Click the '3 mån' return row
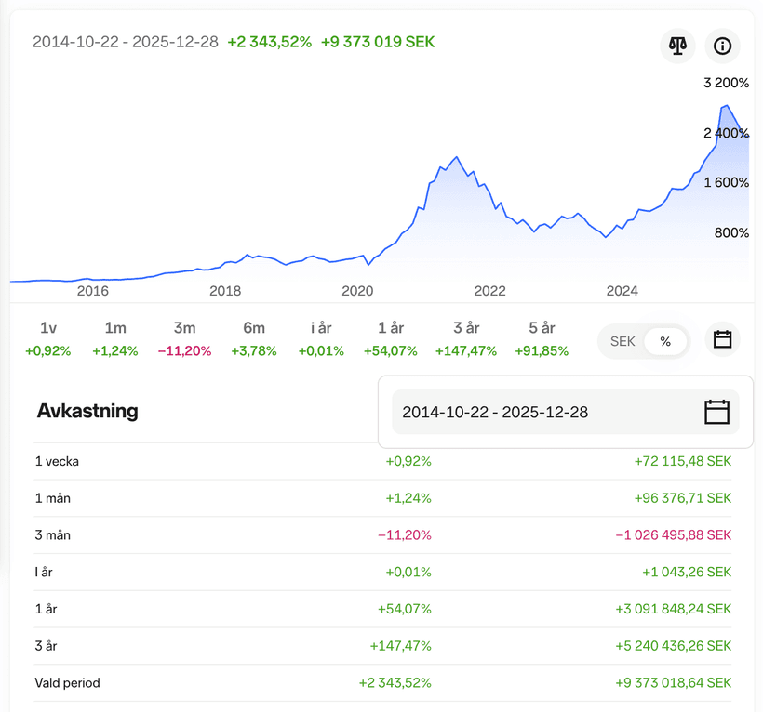763x712 pixels. 381,535
